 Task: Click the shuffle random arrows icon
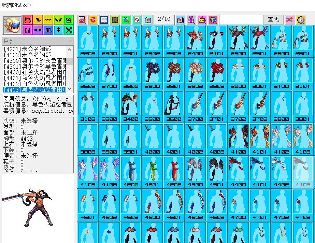(289, 20)
